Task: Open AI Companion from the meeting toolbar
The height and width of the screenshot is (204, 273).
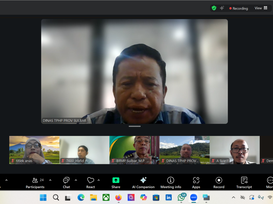Action: [x=143, y=182]
